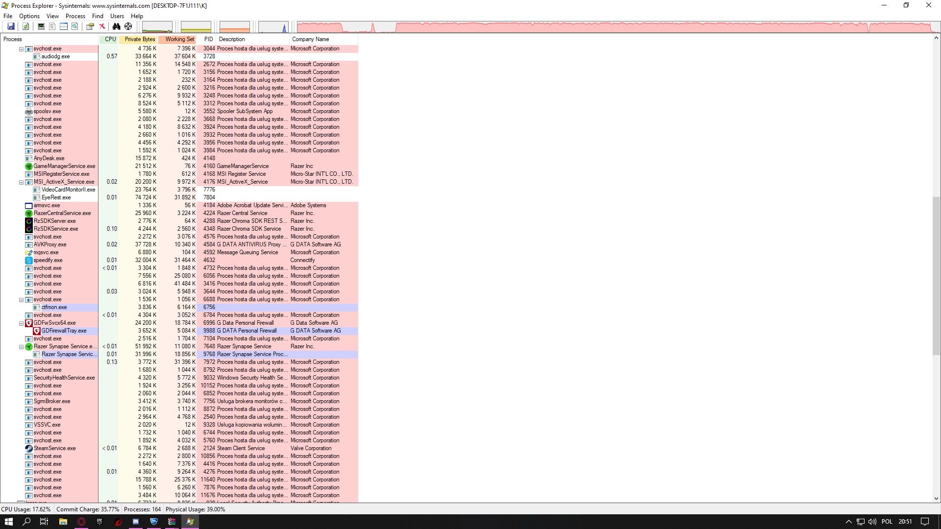Click the DLL/handle view toolbar icon
This screenshot has width=941, height=529.
tap(75, 26)
